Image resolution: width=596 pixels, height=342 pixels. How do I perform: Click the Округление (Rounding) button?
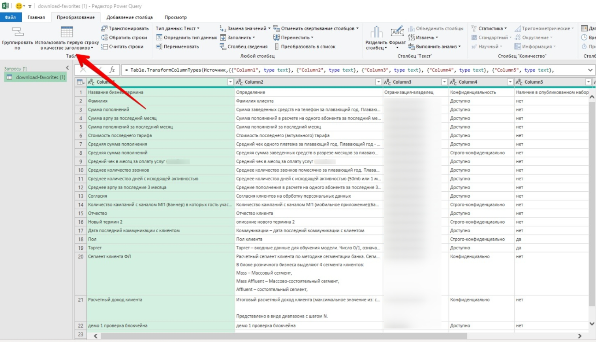point(533,37)
